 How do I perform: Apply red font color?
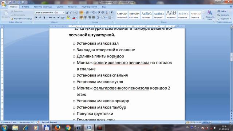click(x=74, y=17)
